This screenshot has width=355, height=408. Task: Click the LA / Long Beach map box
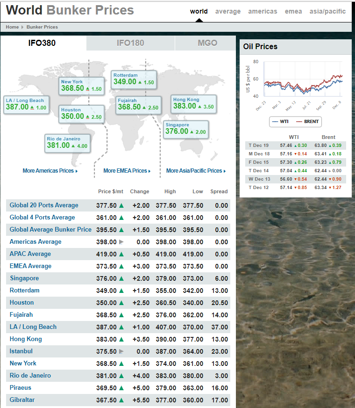coord(26,105)
